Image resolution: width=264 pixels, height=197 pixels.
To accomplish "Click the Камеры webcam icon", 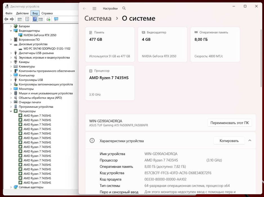I will tap(16, 62).
